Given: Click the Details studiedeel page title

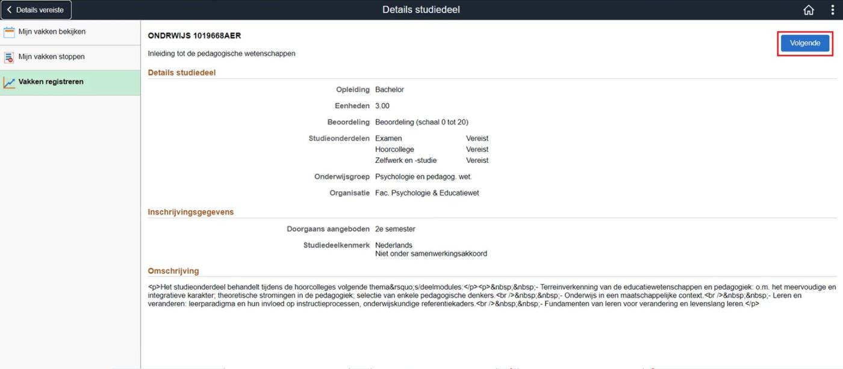Looking at the screenshot, I should 421,9.
